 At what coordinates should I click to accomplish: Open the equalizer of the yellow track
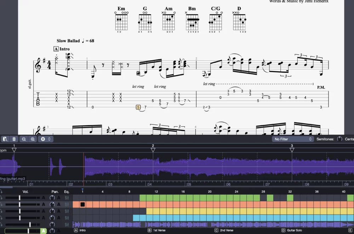[67, 211]
